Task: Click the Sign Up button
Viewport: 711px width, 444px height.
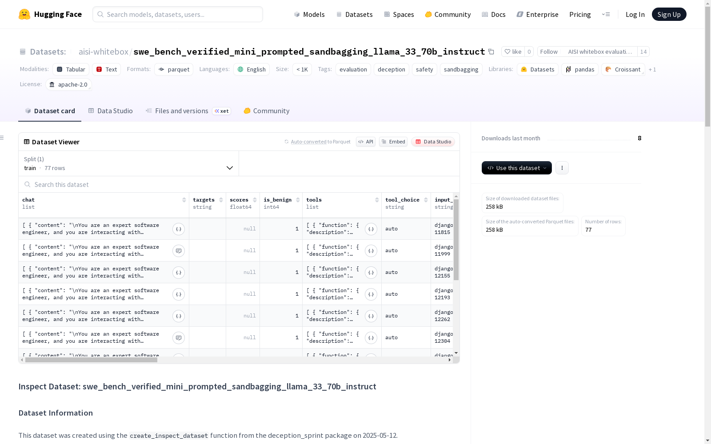Action: coord(669,14)
